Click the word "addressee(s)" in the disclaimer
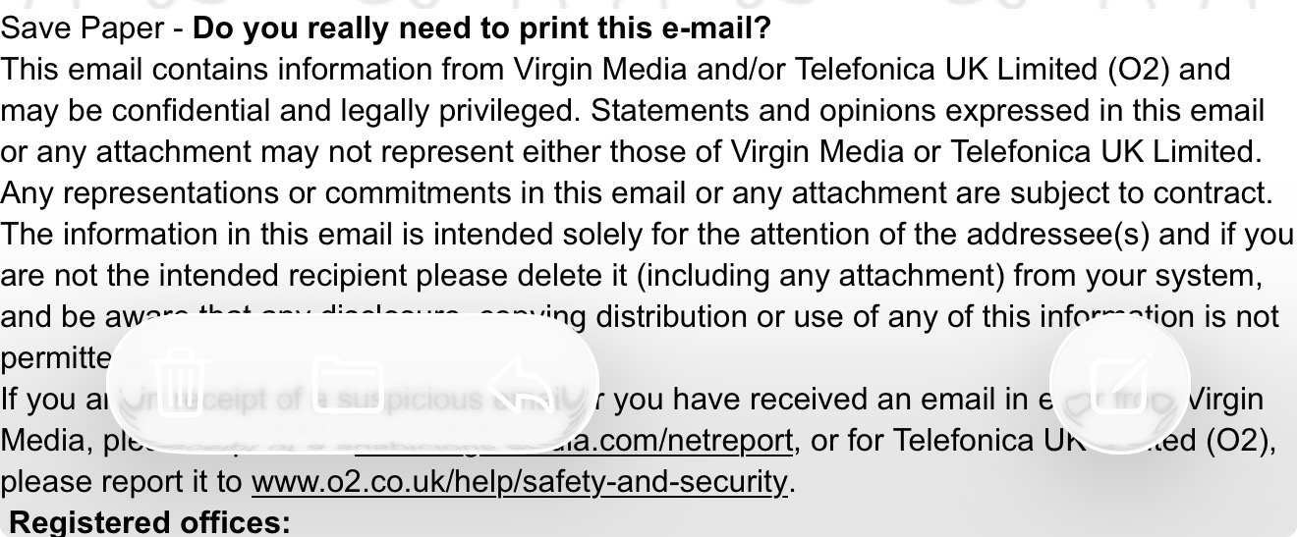 pos(1059,234)
